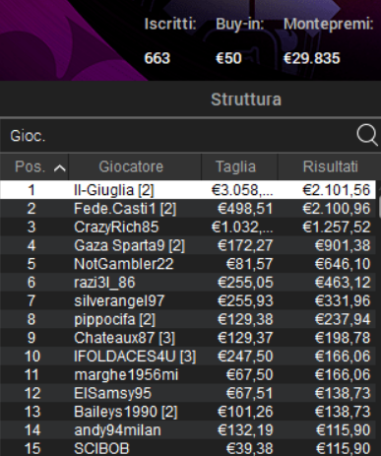The height and width of the screenshot is (456, 381).
Task: Select pippocifa row in standings
Action: click(188, 319)
